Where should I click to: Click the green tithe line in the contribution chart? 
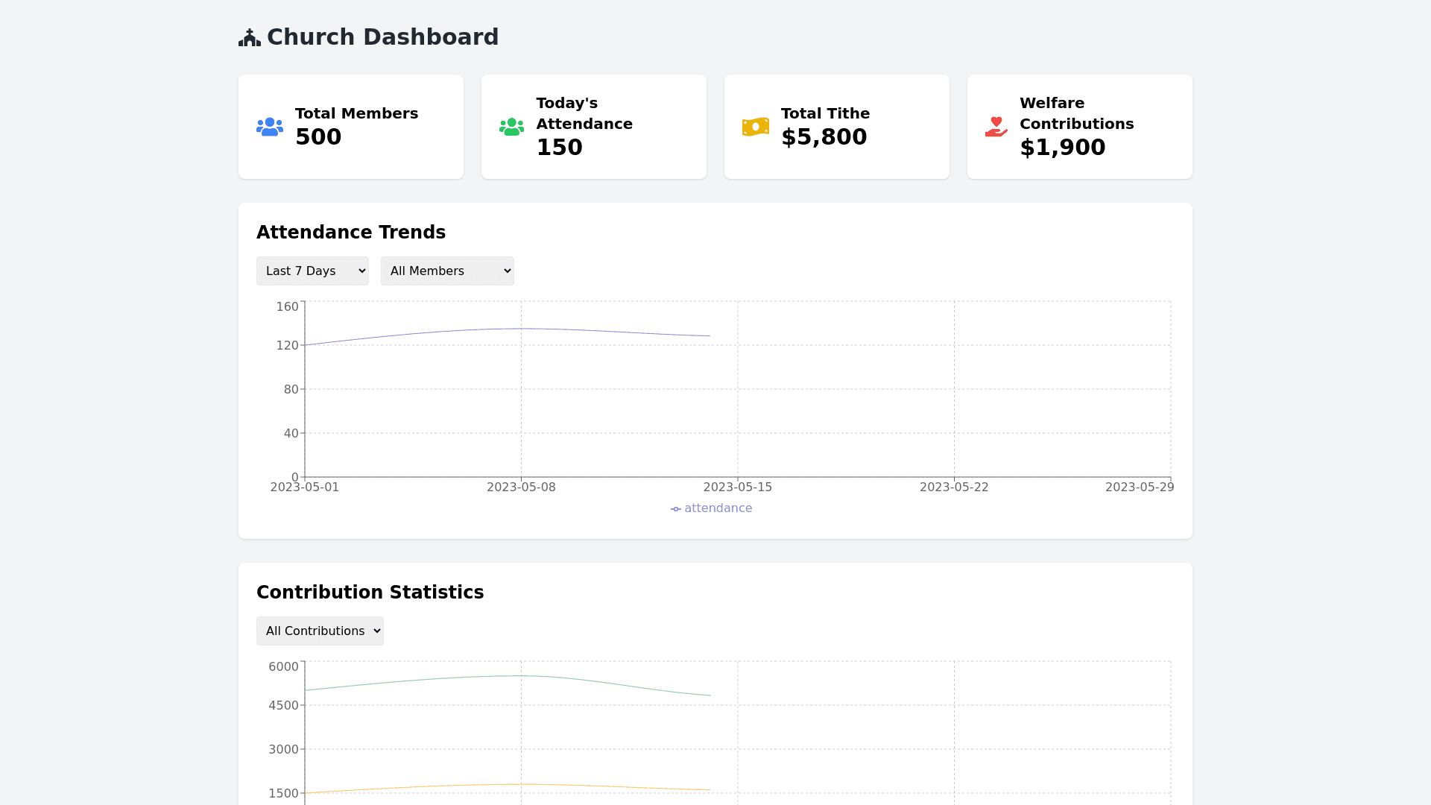click(521, 676)
